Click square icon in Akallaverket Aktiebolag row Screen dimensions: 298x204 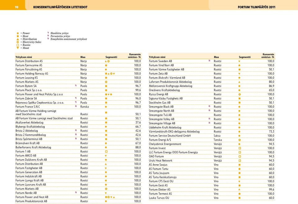(106, 123)
